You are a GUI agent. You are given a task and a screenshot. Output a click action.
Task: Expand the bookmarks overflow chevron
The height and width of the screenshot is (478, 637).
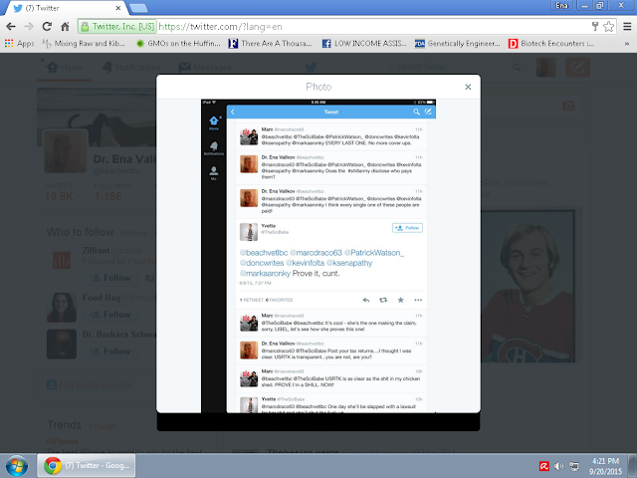pyautogui.click(x=627, y=44)
